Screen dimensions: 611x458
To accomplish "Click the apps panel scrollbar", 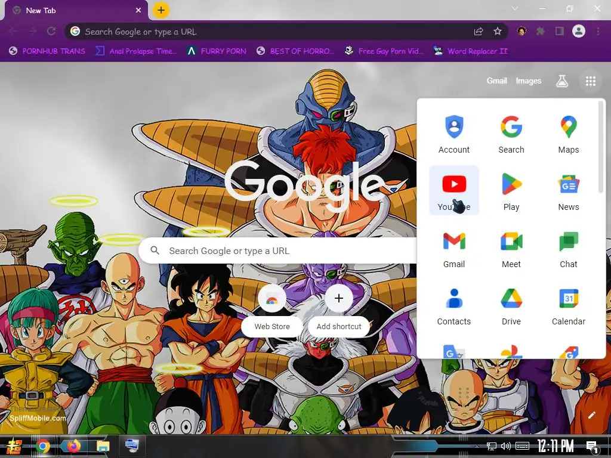I will tap(600, 147).
